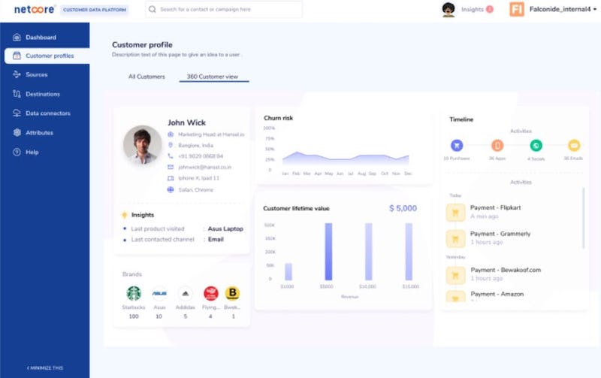Click the Purchases cart icon in Timeline
This screenshot has width=601, height=378.
tap(457, 145)
